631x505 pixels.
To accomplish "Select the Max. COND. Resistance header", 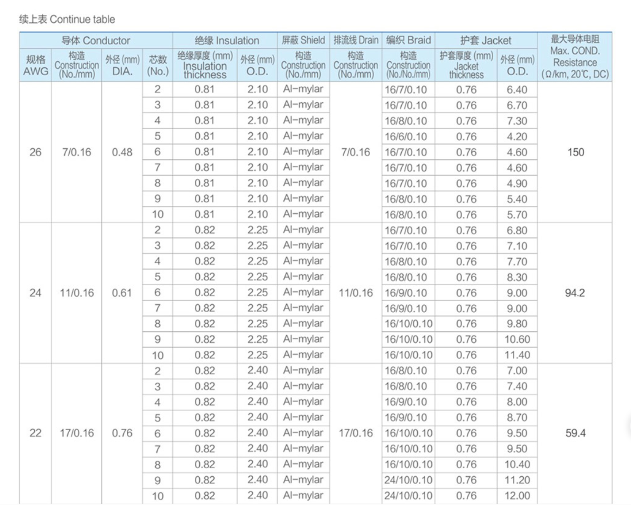I will coord(575,57).
